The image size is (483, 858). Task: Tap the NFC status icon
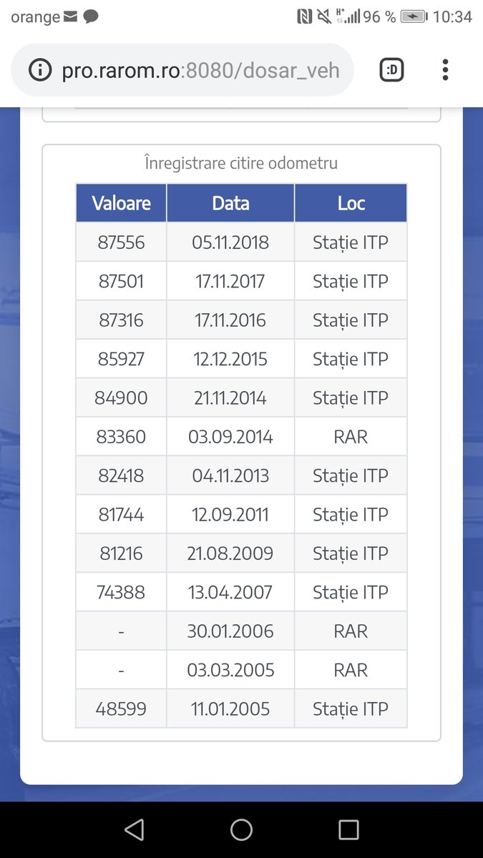pos(304,16)
